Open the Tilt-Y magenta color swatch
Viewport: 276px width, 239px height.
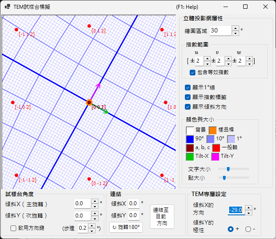216,157
